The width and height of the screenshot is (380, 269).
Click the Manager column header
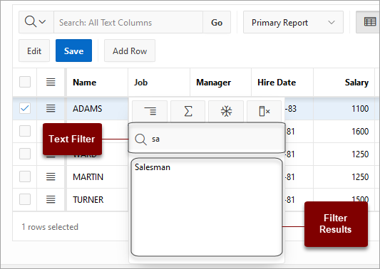pos(220,83)
